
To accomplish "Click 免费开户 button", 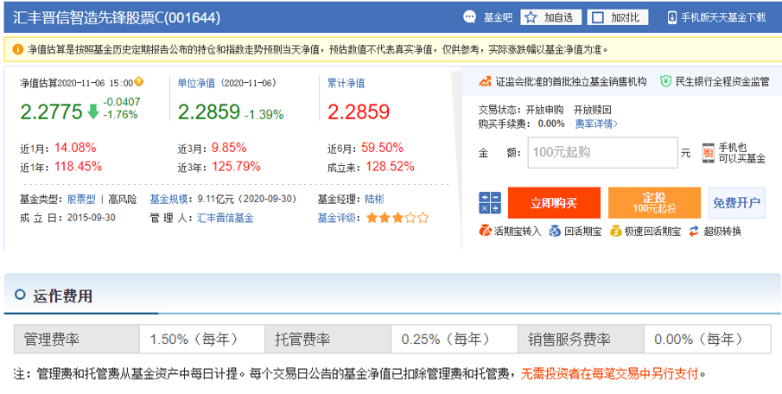I will click(736, 203).
